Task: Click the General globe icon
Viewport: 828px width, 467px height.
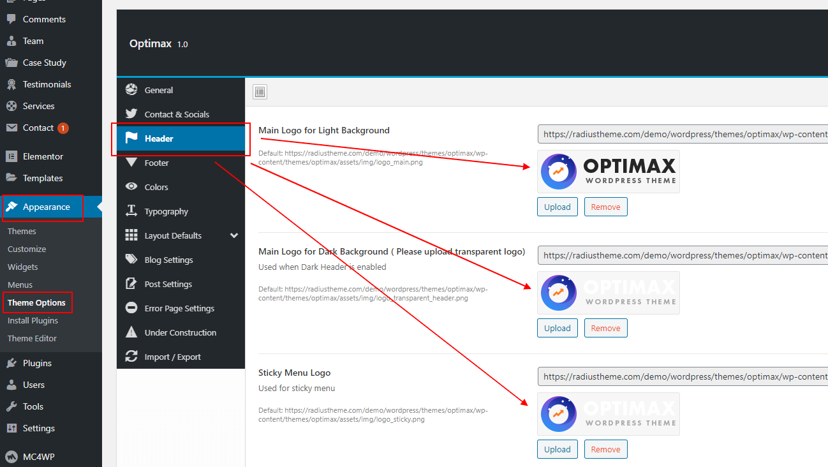Action: (x=131, y=90)
